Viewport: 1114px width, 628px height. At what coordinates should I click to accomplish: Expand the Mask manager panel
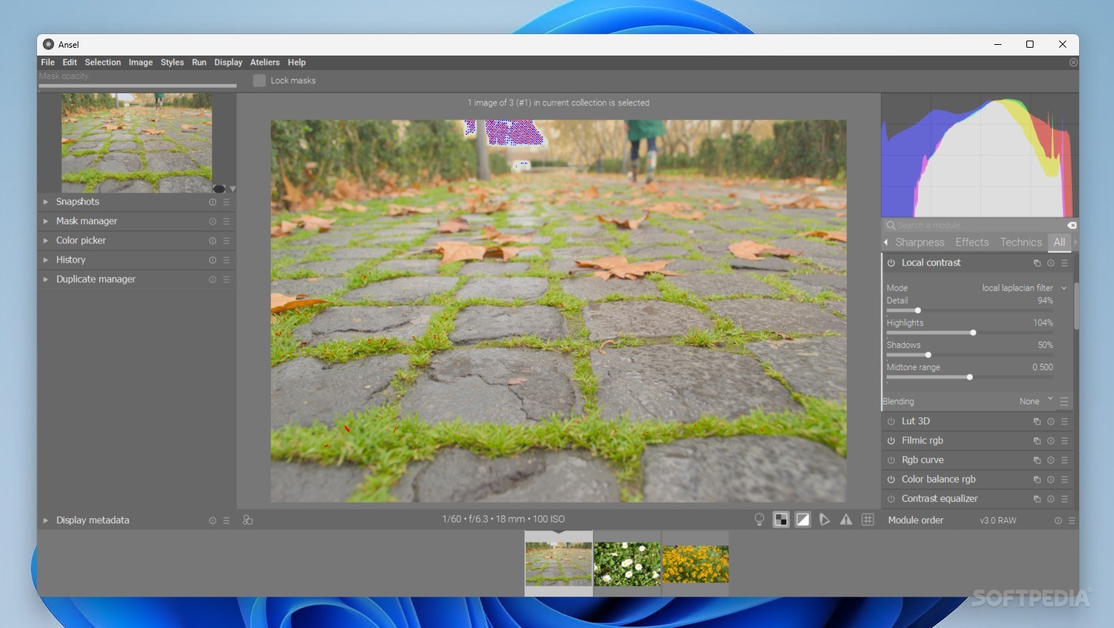coord(46,221)
